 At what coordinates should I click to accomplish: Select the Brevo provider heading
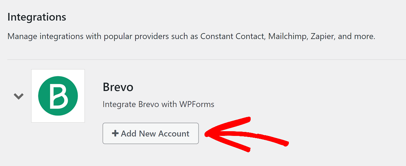click(118, 87)
